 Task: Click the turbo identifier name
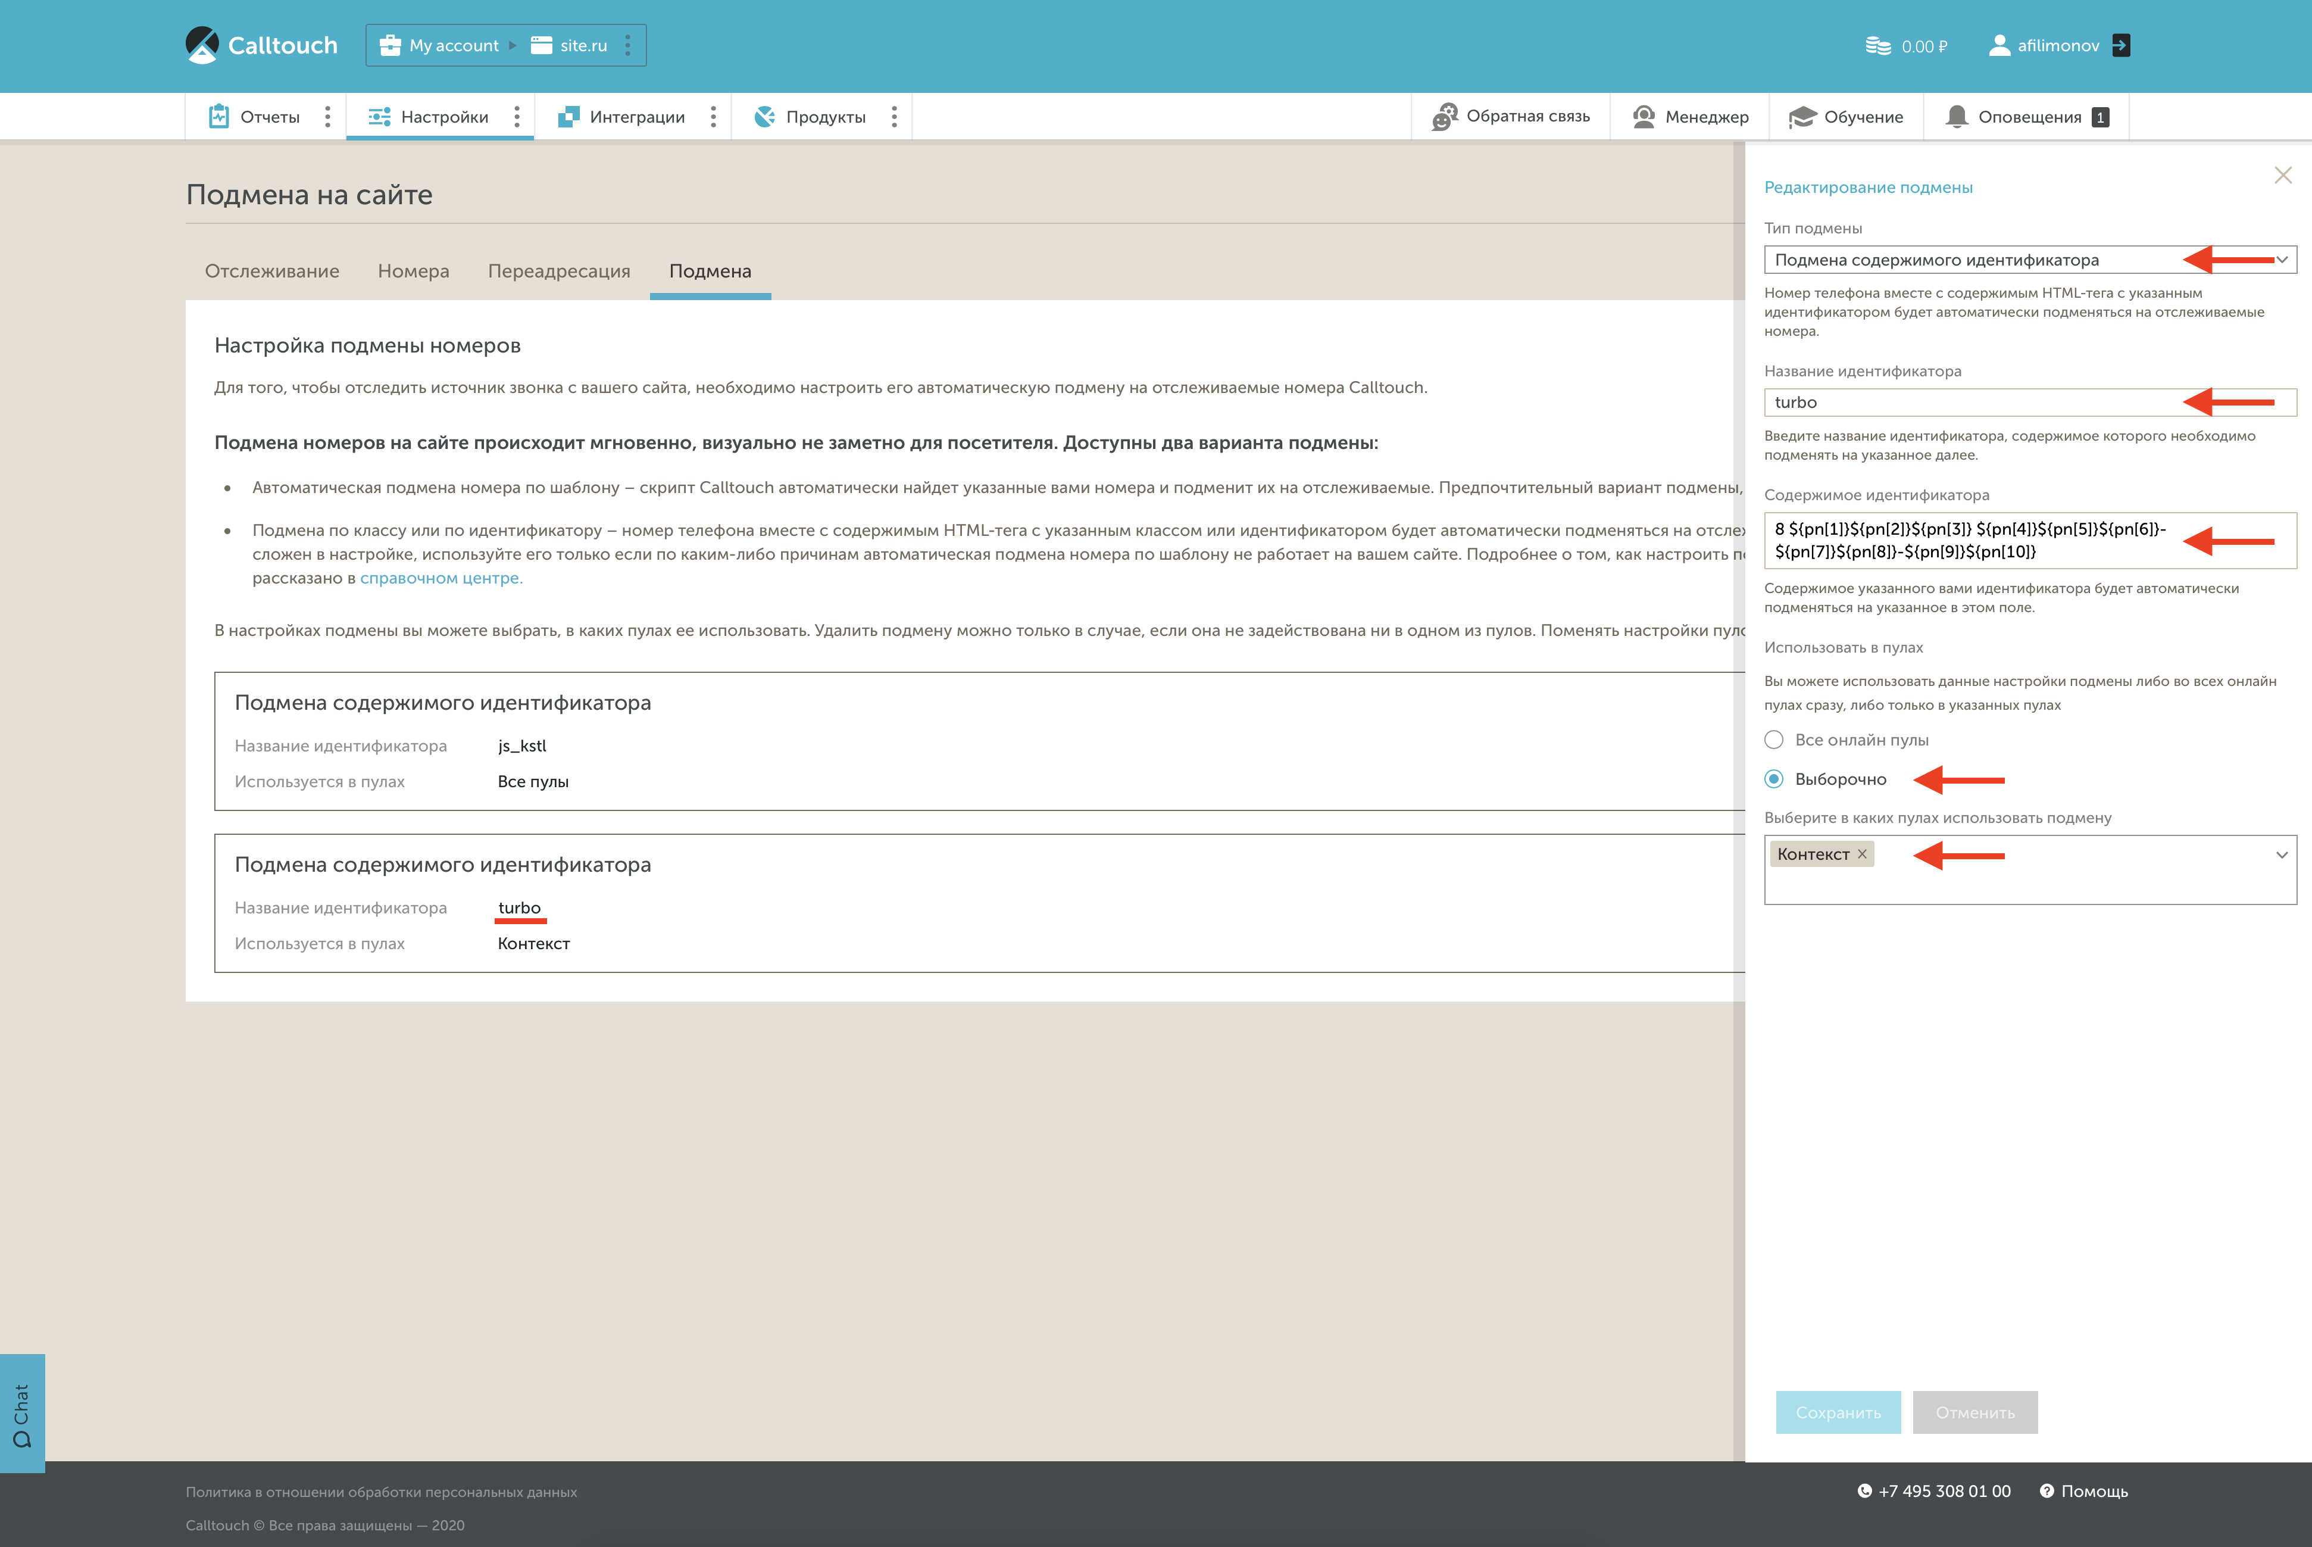coord(520,907)
